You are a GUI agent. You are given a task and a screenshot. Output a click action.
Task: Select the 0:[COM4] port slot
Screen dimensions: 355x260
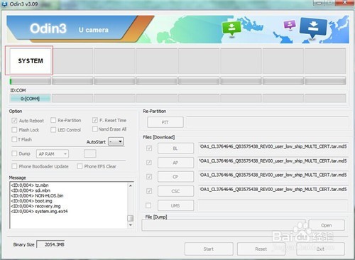(30, 99)
